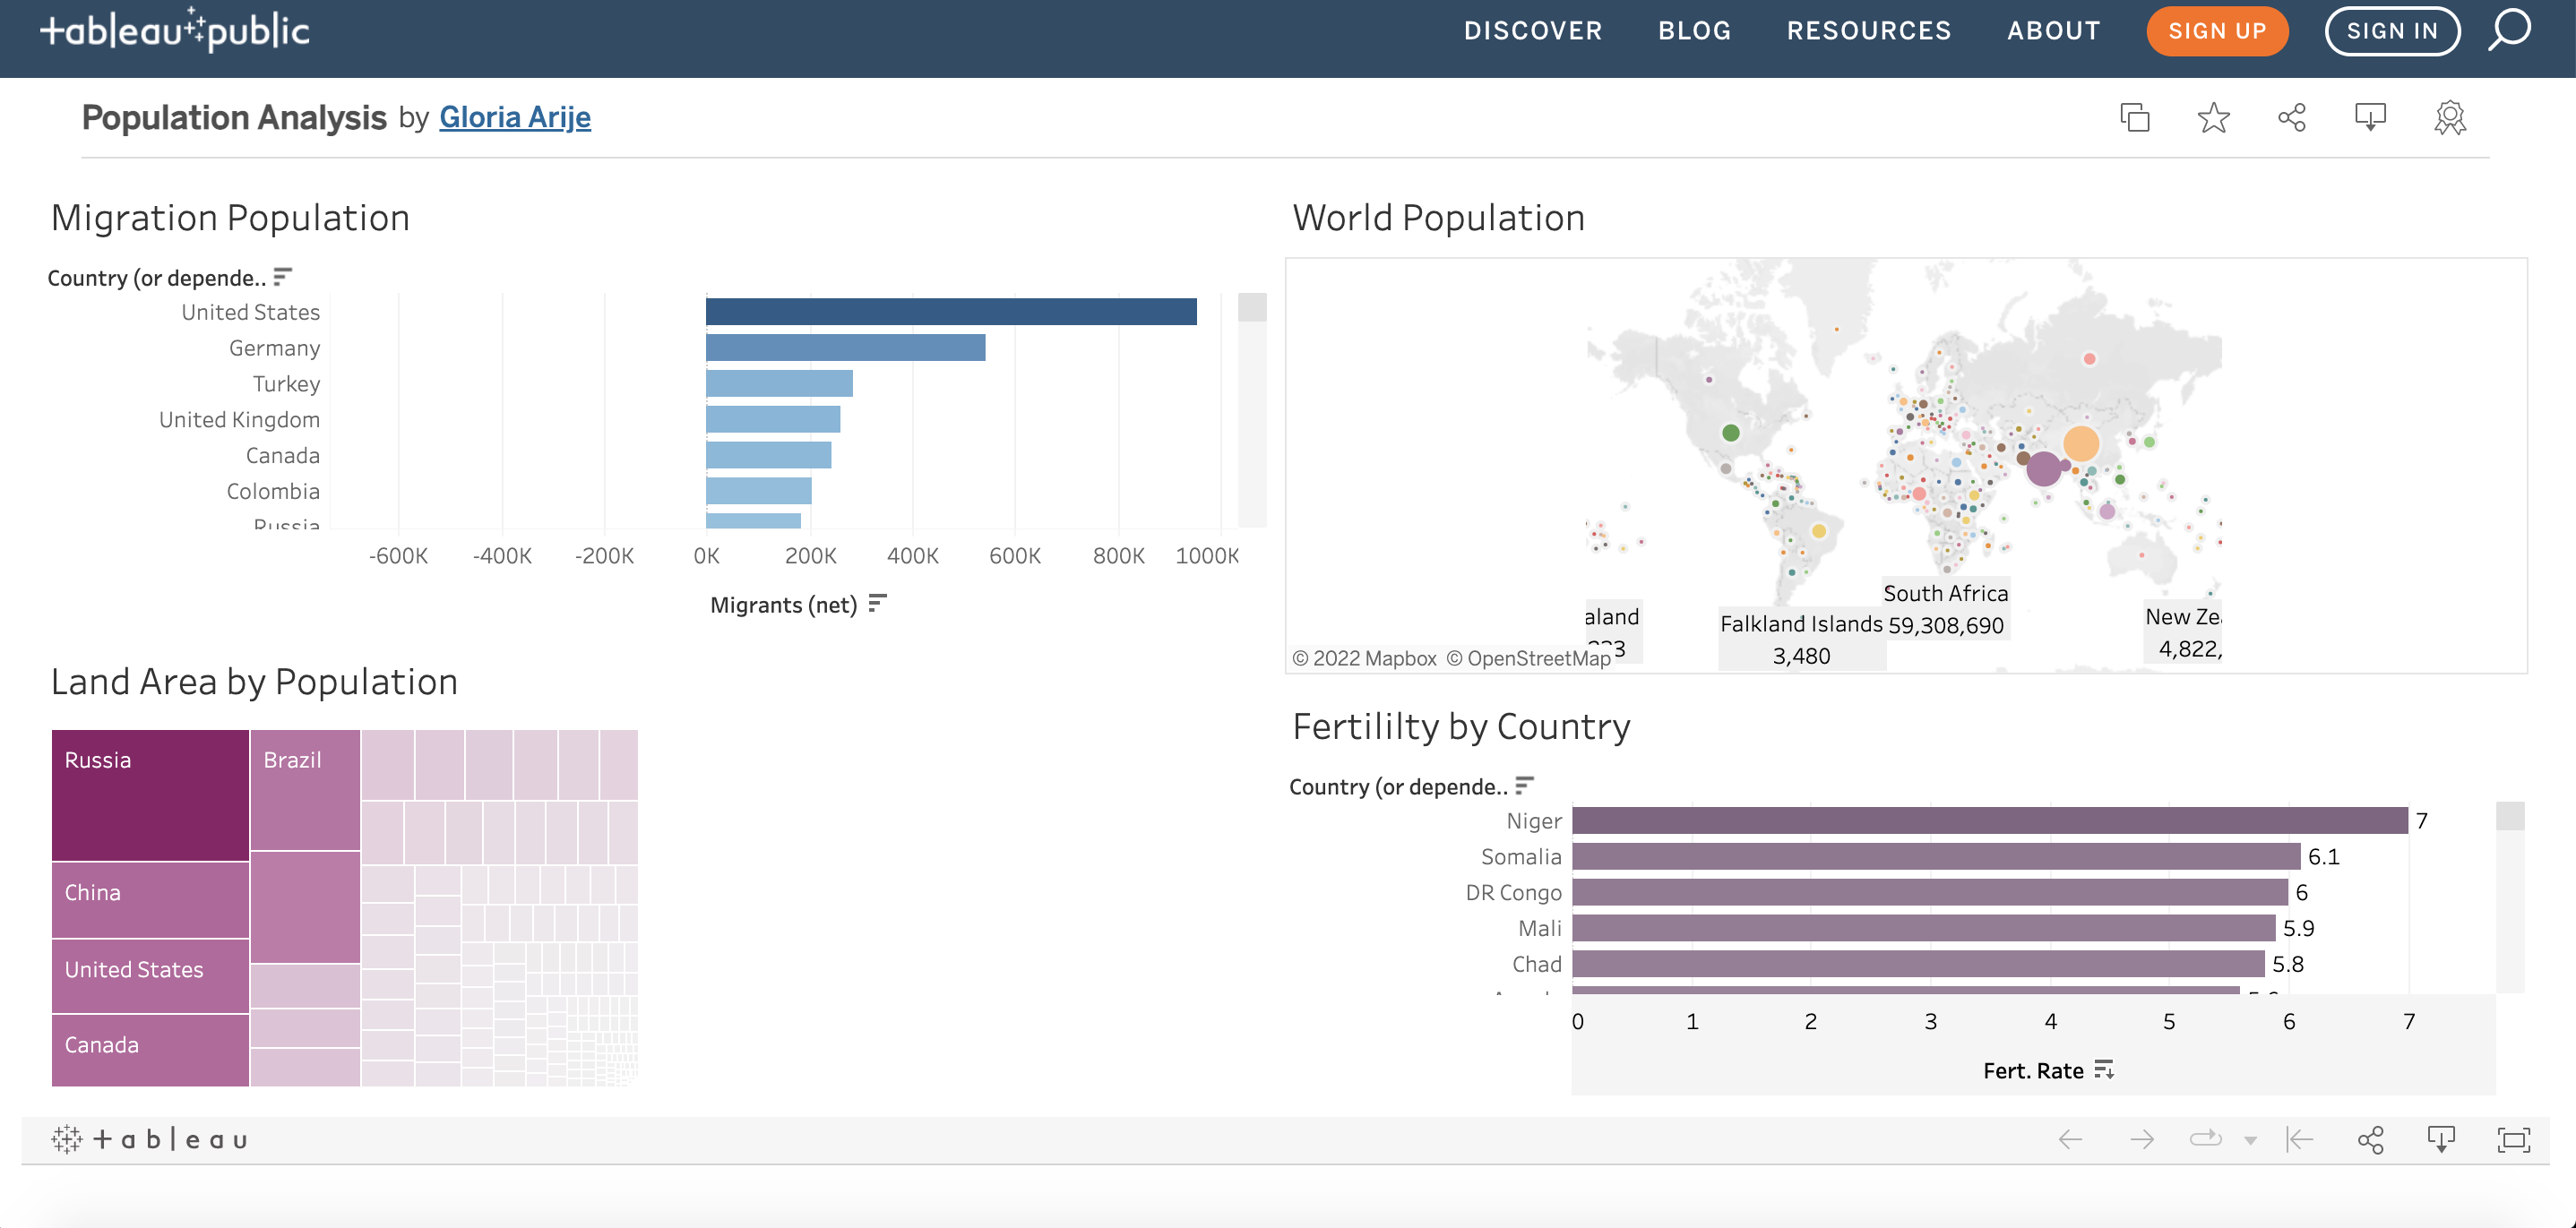Open Gloria Arije's profile link
This screenshot has height=1228, width=2576.
click(516, 117)
